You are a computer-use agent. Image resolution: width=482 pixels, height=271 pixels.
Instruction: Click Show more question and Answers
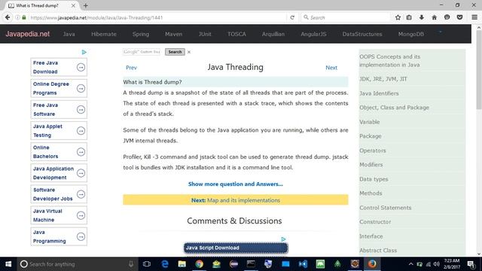(236, 184)
